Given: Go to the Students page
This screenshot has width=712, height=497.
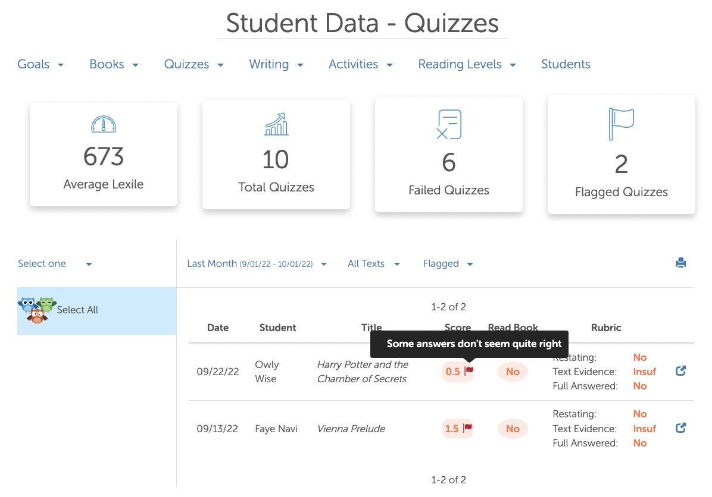Looking at the screenshot, I should (566, 64).
